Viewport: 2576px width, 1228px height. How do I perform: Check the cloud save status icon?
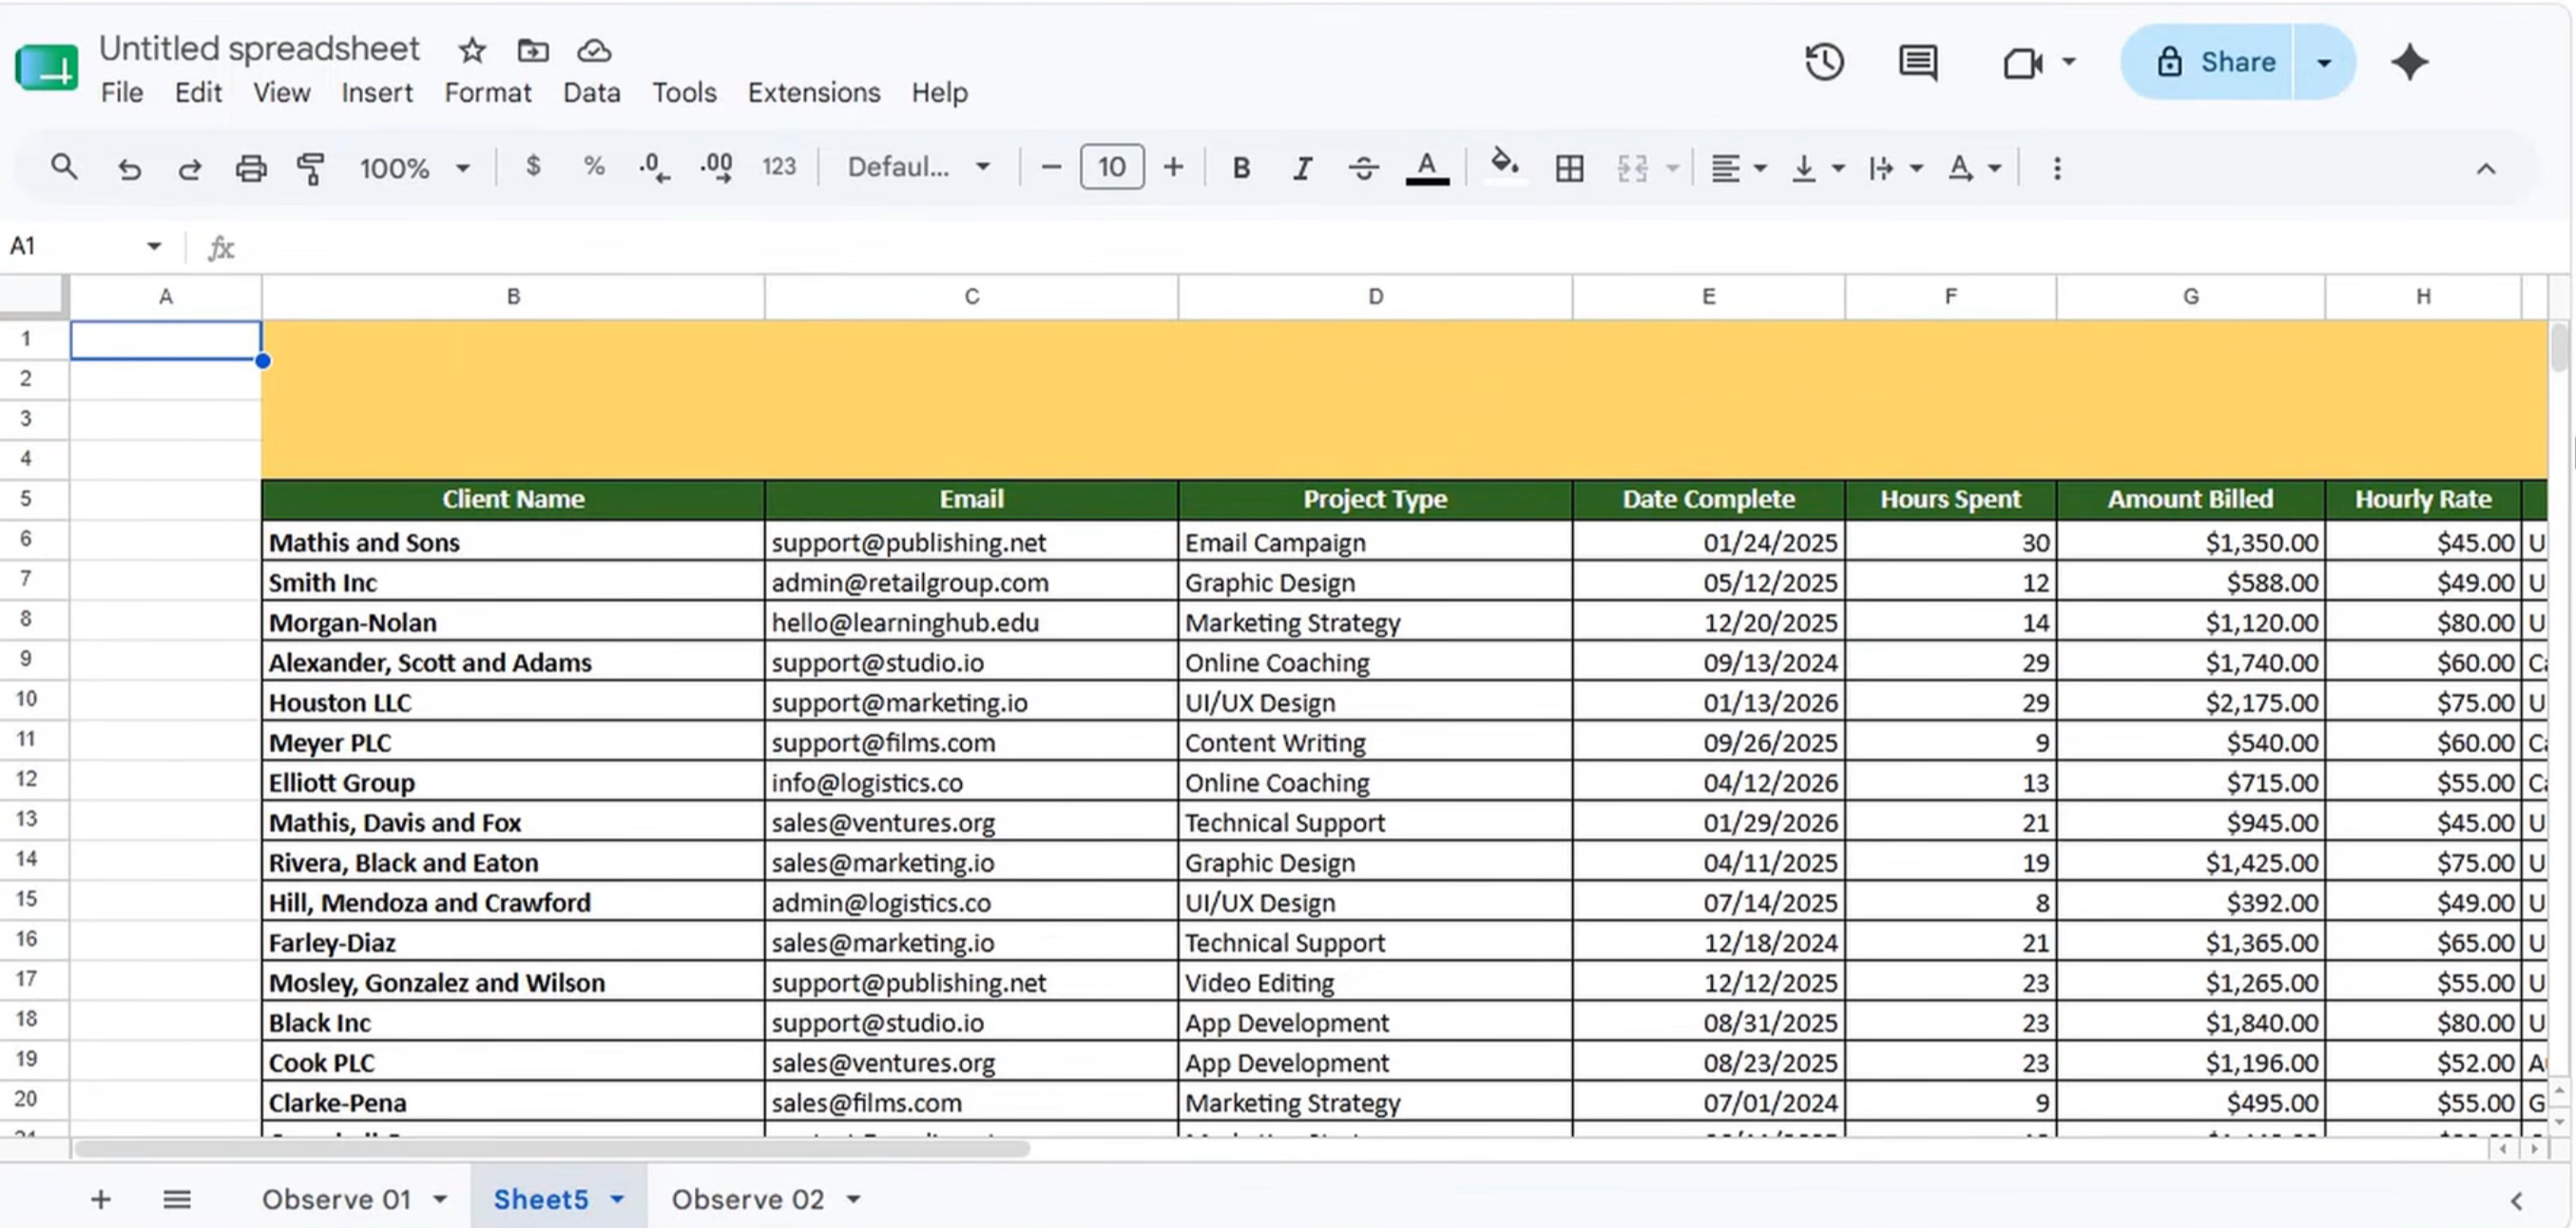(594, 50)
